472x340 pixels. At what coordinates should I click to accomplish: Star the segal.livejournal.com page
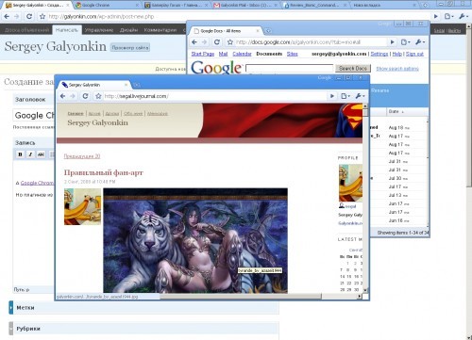click(98, 96)
